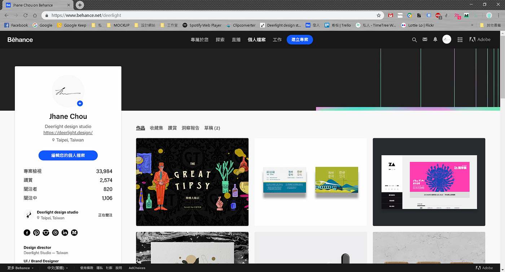Screen dimensions: 505x272
Task: Open the Pinterest icon under the profile
Action: pos(36,233)
